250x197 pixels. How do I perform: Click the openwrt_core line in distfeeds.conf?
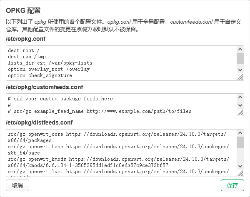pos(117,134)
